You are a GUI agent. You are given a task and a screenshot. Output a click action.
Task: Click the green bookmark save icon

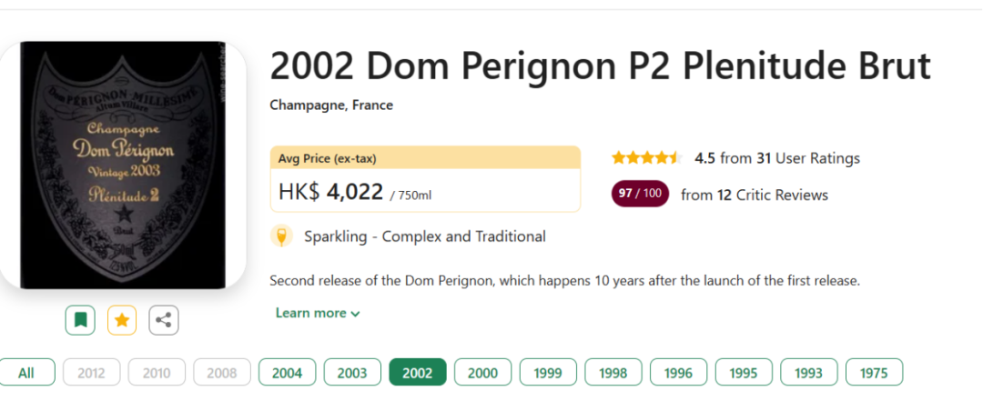tap(80, 320)
